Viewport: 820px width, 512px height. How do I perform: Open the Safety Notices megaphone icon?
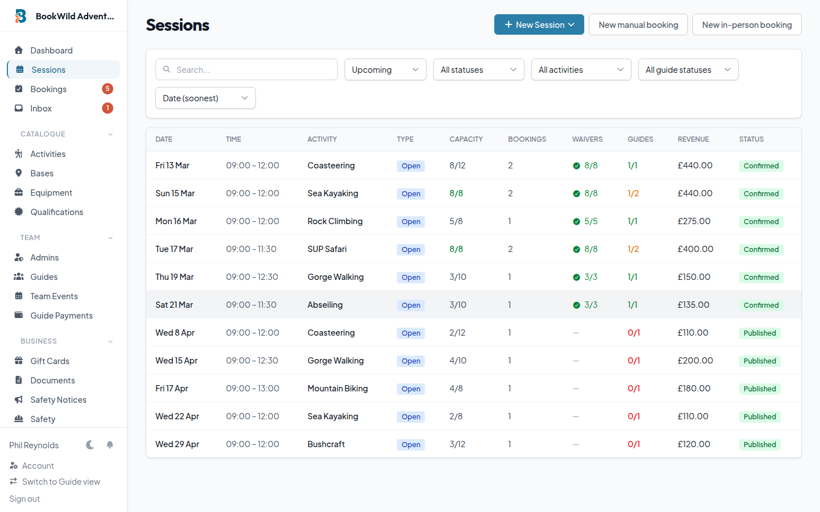point(19,399)
